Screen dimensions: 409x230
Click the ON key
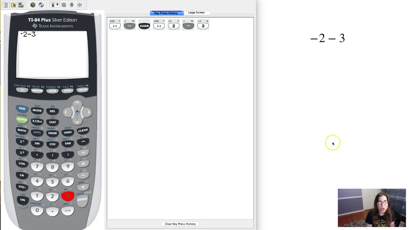[x=22, y=200]
